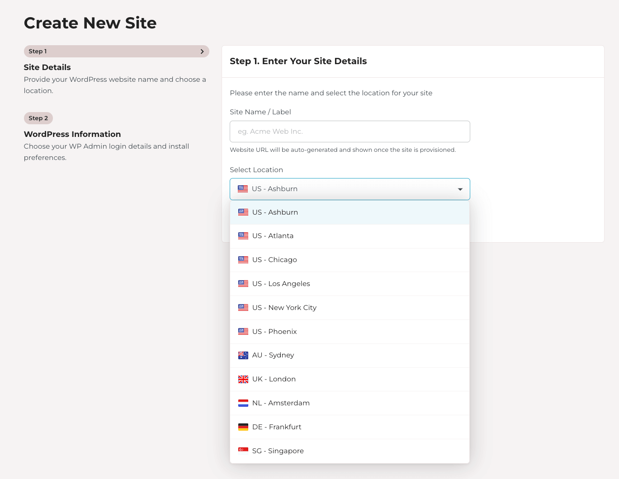Pick SG - Singapore from the list
The width and height of the screenshot is (619, 479).
[x=350, y=451]
